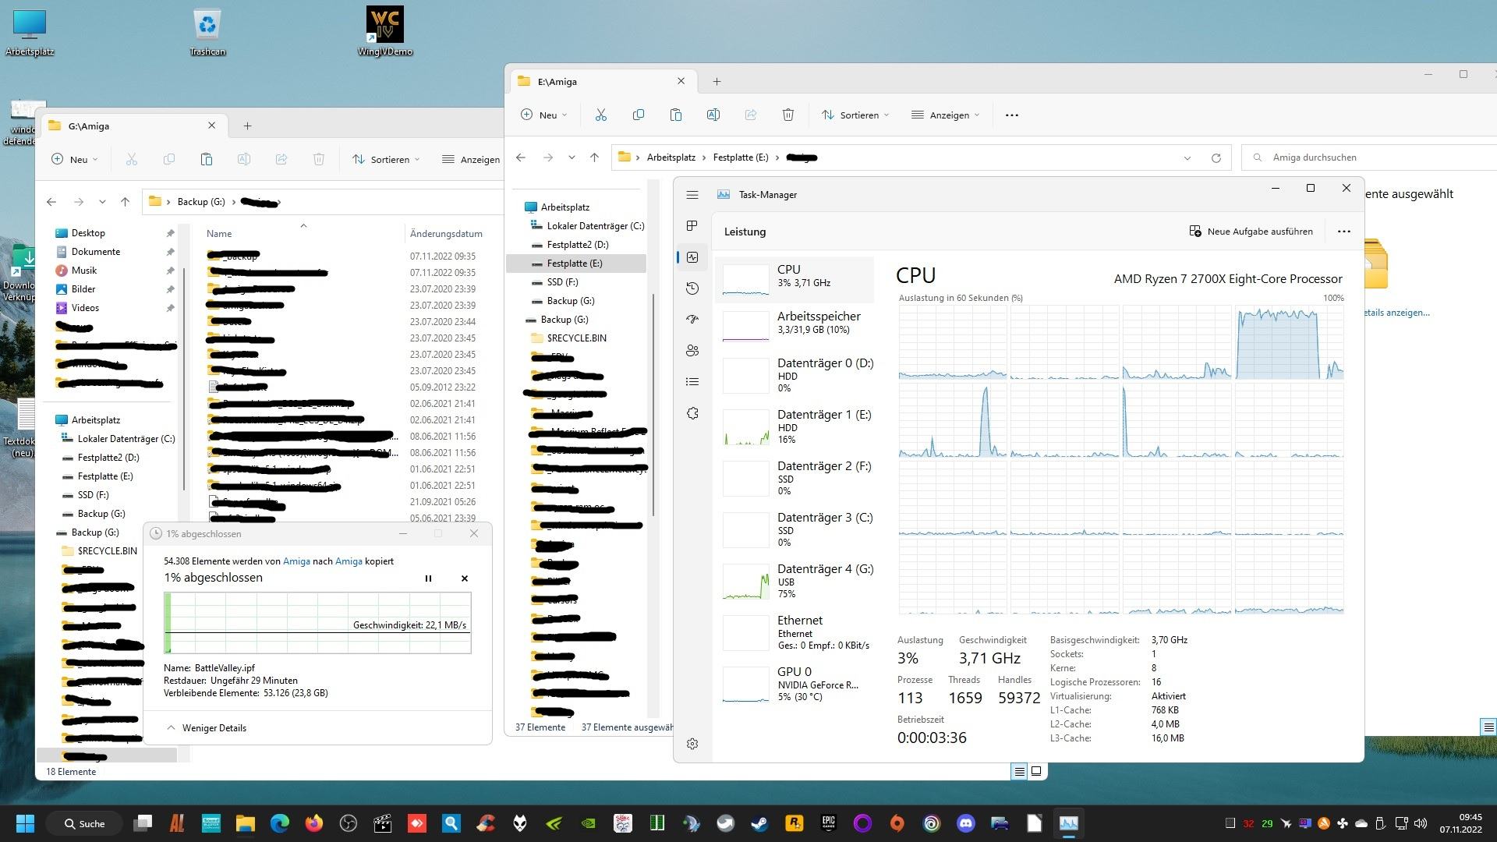The image size is (1497, 842).
Task: Open Discord from the taskbar
Action: 965,823
